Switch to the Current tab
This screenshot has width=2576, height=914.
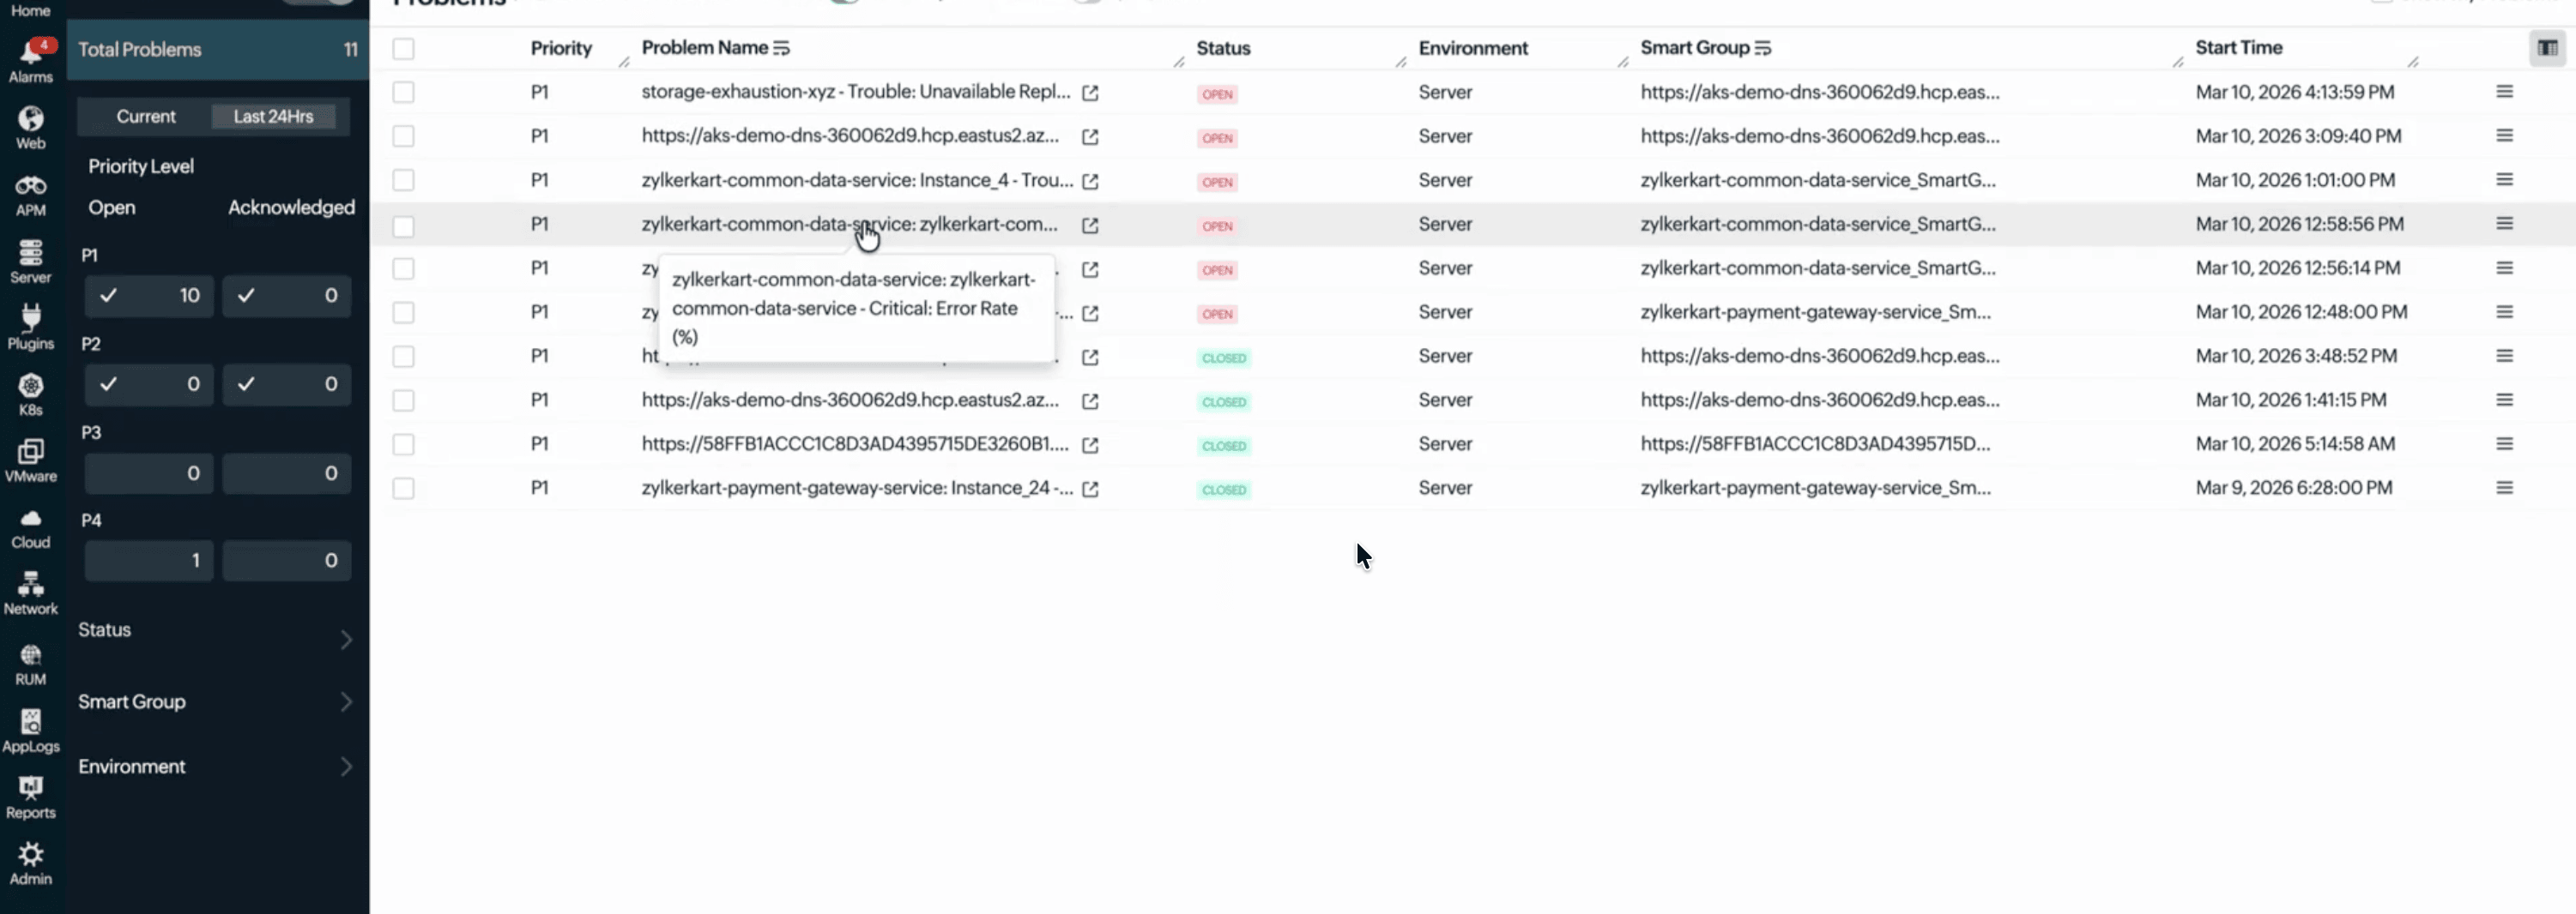click(146, 117)
